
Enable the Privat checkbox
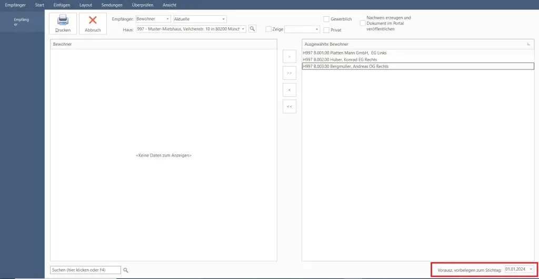click(326, 30)
